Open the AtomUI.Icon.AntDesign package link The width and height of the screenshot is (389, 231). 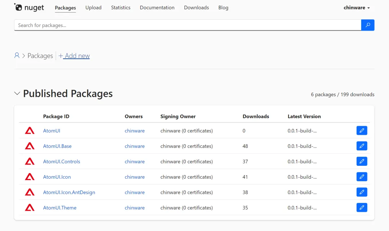click(69, 192)
